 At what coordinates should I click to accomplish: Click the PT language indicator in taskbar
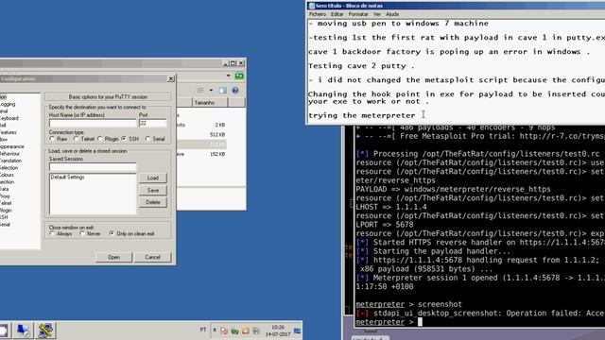pos(203,330)
